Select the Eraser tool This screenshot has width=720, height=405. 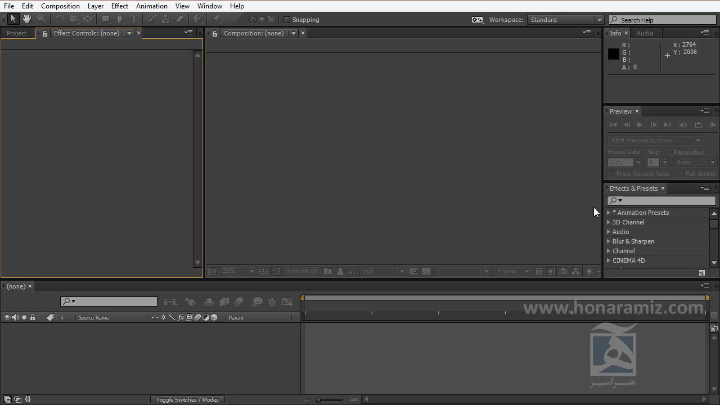(179, 19)
